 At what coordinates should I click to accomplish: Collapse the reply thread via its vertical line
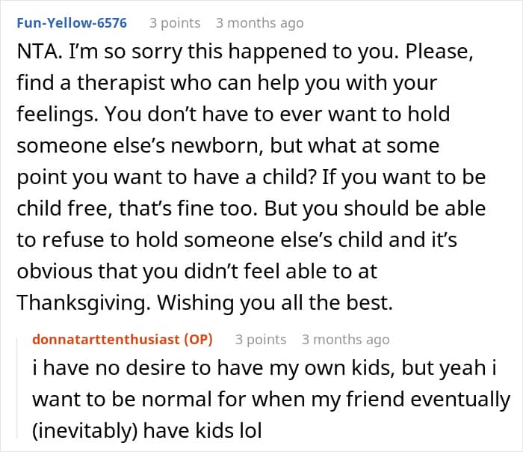[17, 388]
